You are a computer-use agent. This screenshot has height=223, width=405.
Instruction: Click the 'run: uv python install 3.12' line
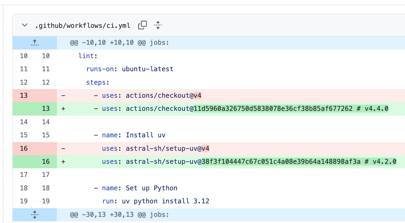pyautogui.click(x=156, y=201)
